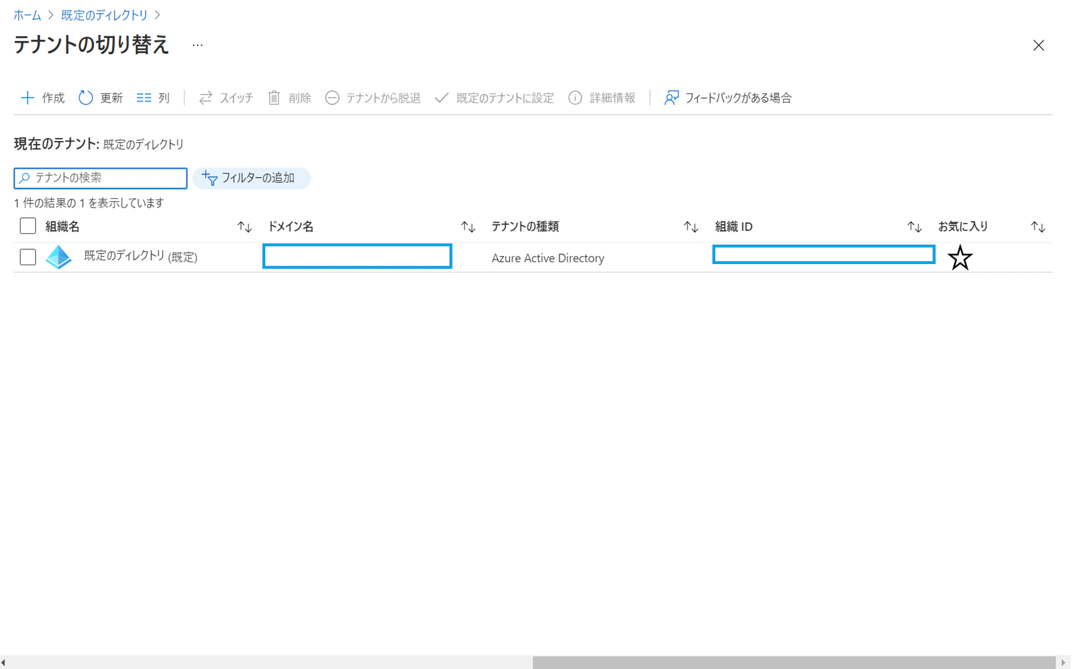Viewport: 1083px width, 669px height.
Task: Open 既定のディレクトリ breadcrumb link
Action: 104,15
